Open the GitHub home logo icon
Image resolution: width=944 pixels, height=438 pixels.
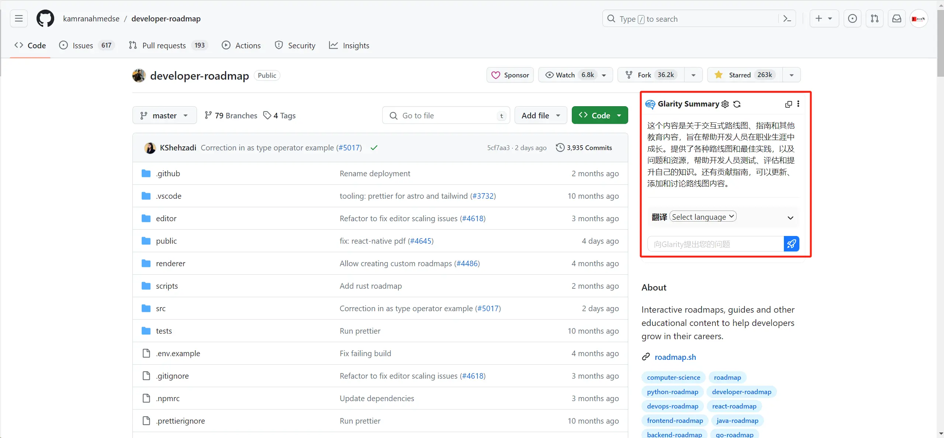(x=45, y=18)
